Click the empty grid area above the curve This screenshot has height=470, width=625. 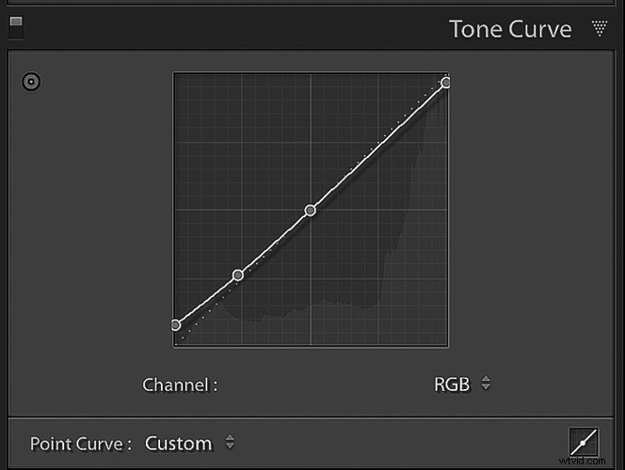click(235, 132)
